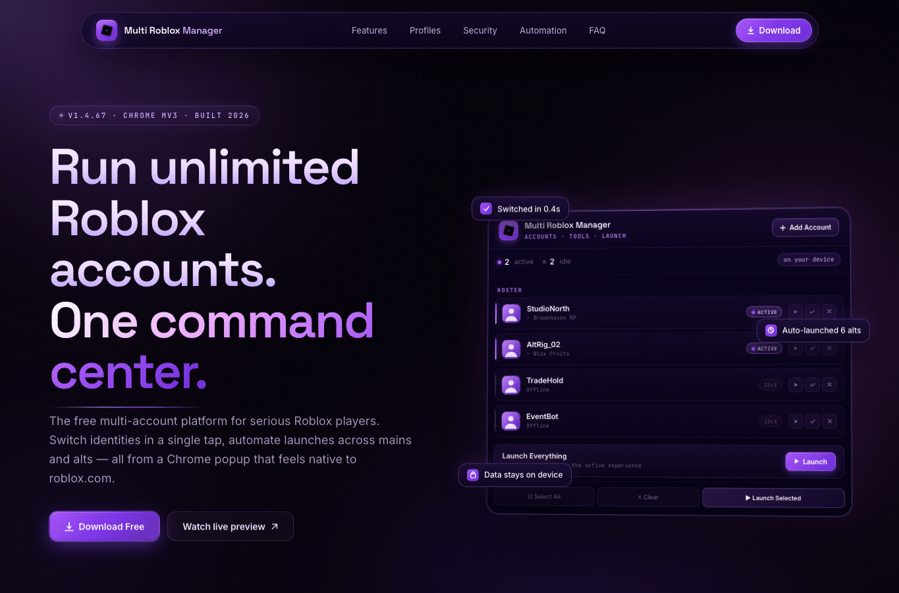This screenshot has height=593, width=899.
Task: Click the 'TradeHold' account name
Action: pos(545,380)
